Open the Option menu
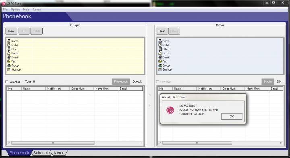This screenshot has height=158, width=290. click(x=15, y=10)
